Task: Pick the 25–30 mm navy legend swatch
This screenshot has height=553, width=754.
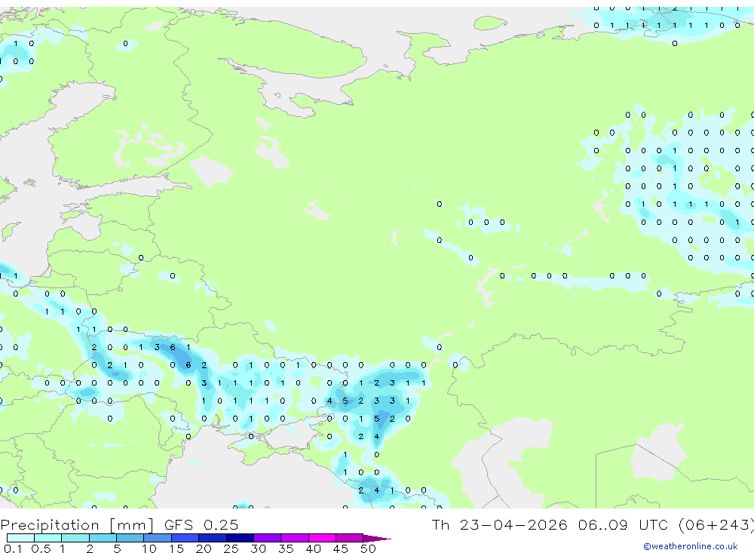Action: [240, 538]
